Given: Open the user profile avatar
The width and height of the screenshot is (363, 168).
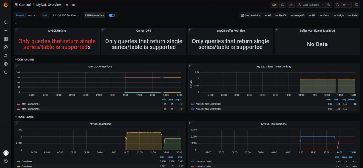Looking at the screenshot, I should [6, 153].
